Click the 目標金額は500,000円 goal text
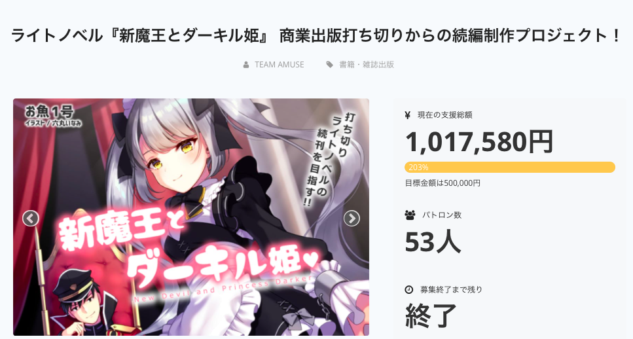 click(443, 183)
